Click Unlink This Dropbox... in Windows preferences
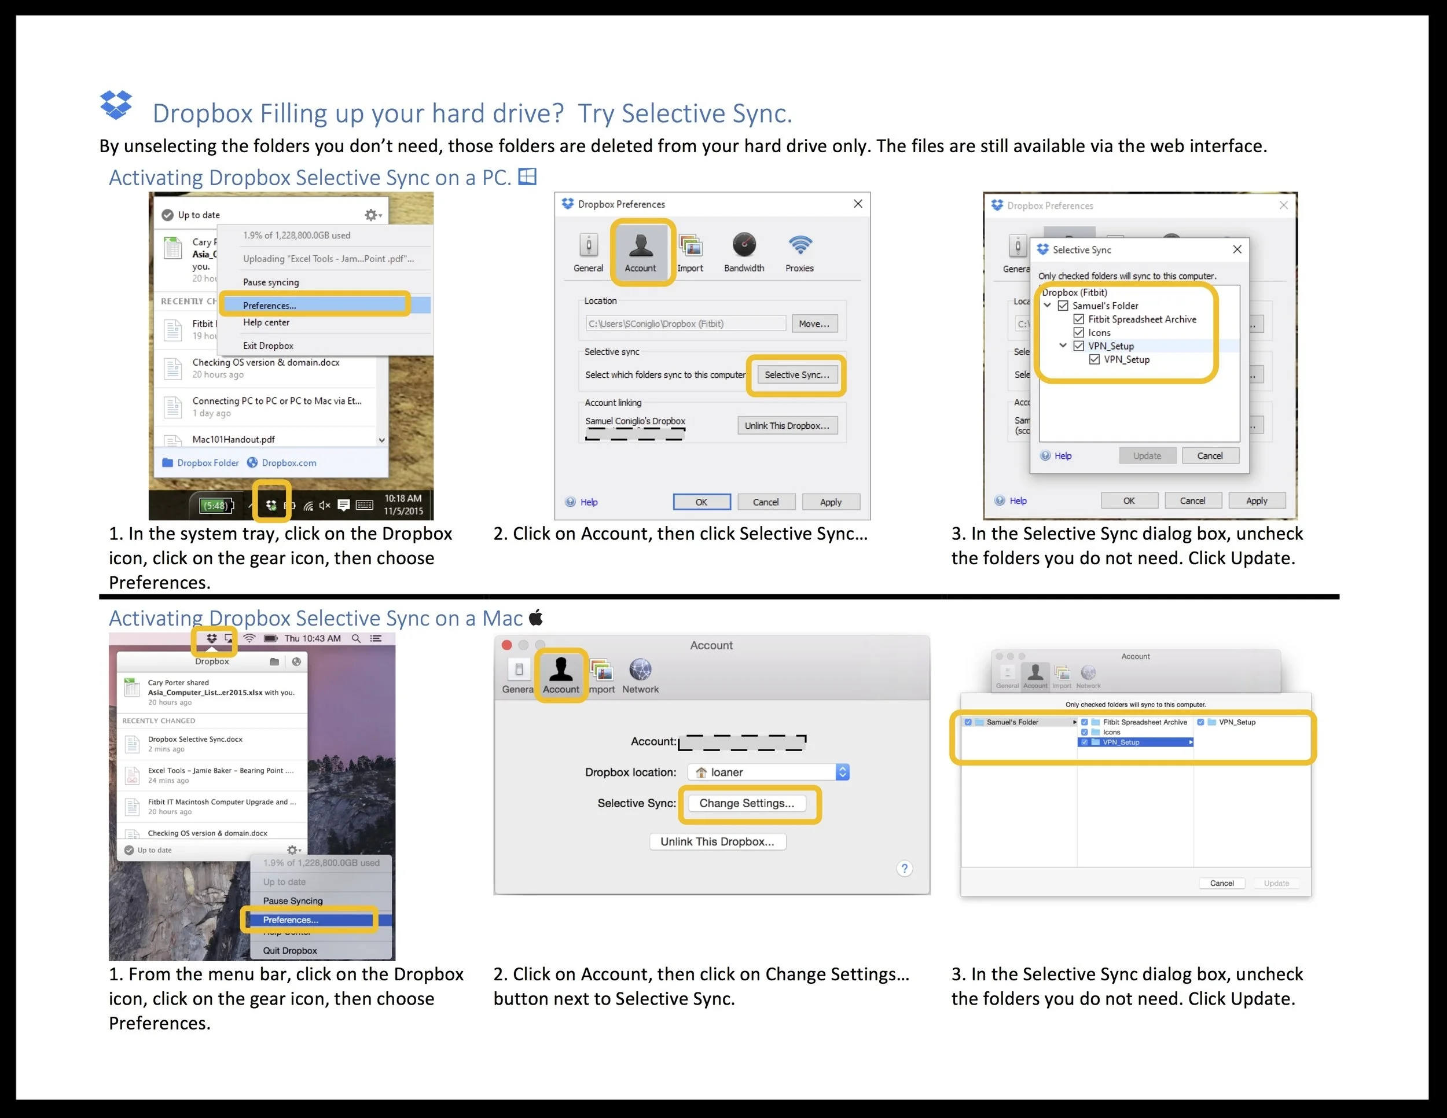Viewport: 1447px width, 1118px height. (787, 426)
